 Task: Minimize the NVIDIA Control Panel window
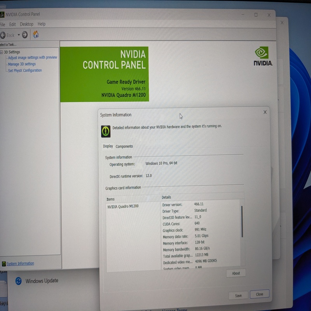[x=243, y=14]
